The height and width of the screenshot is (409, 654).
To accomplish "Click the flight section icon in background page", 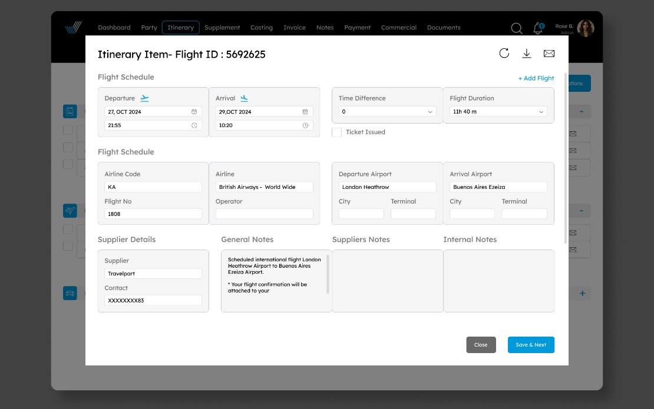I will click(x=70, y=210).
